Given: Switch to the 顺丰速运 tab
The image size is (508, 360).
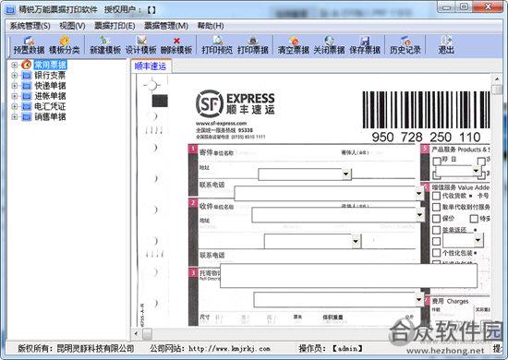Looking at the screenshot, I should pos(151,66).
